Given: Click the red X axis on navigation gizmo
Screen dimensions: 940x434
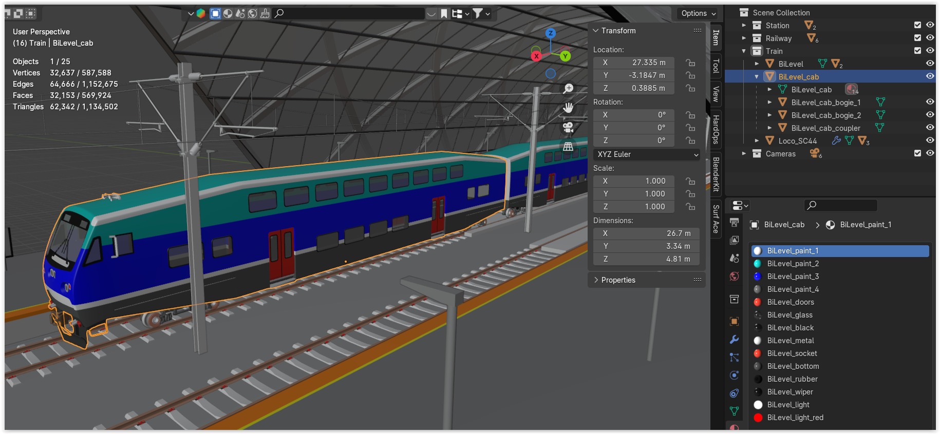Looking at the screenshot, I should point(536,56).
